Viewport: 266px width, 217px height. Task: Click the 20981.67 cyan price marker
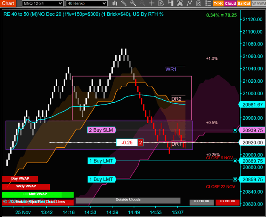coord(252,104)
